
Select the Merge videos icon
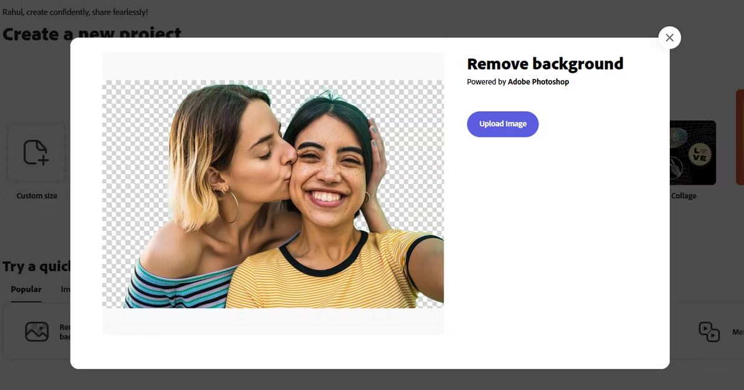pos(709,332)
